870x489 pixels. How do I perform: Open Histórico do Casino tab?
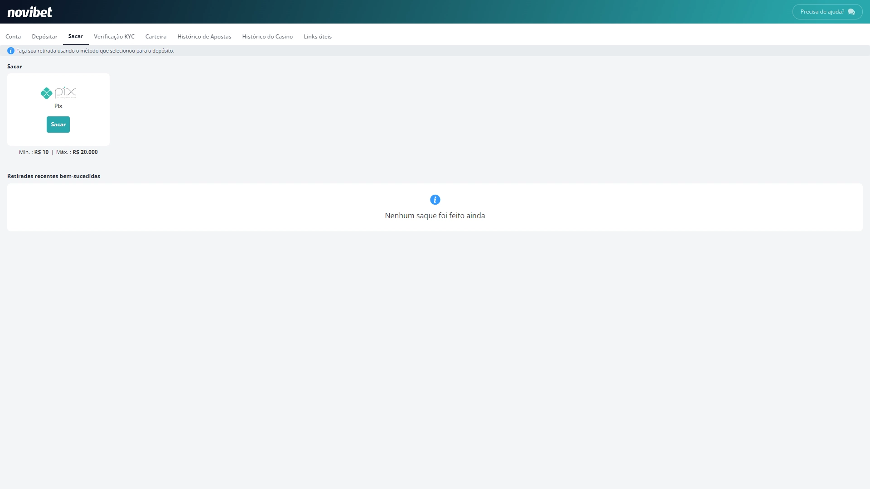267,36
